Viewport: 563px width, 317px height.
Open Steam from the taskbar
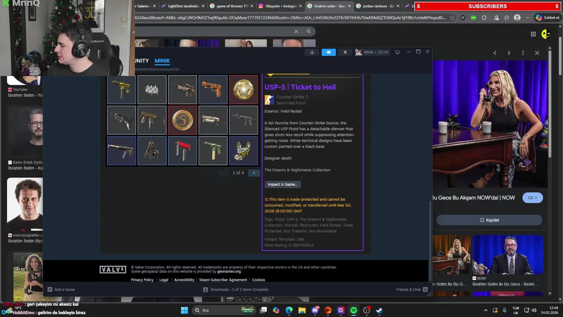(379, 310)
